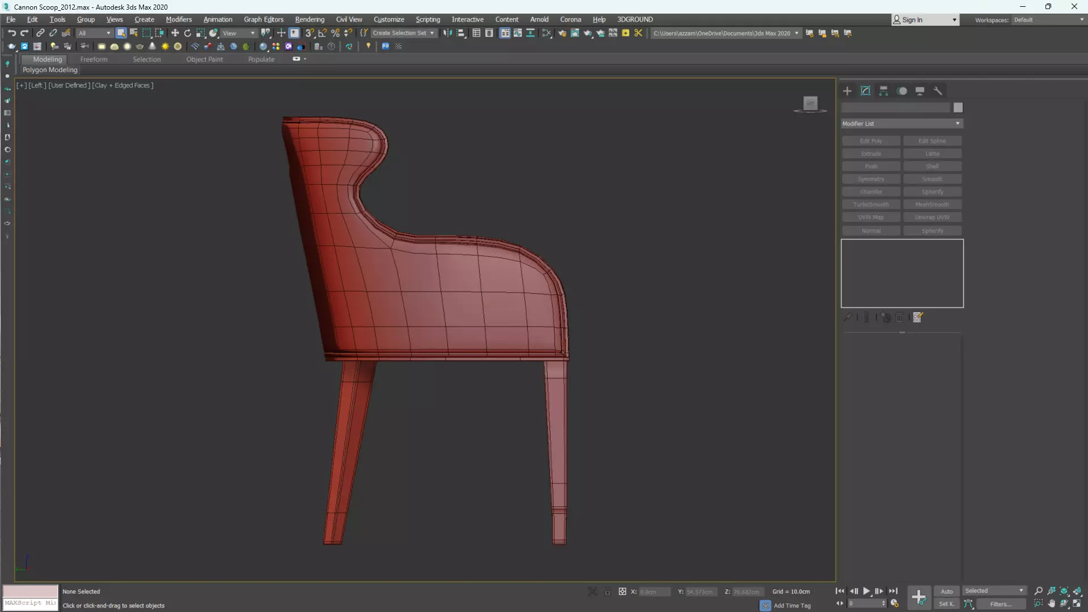Open the Graph Editors menu
The image size is (1088, 612).
coord(264,19)
